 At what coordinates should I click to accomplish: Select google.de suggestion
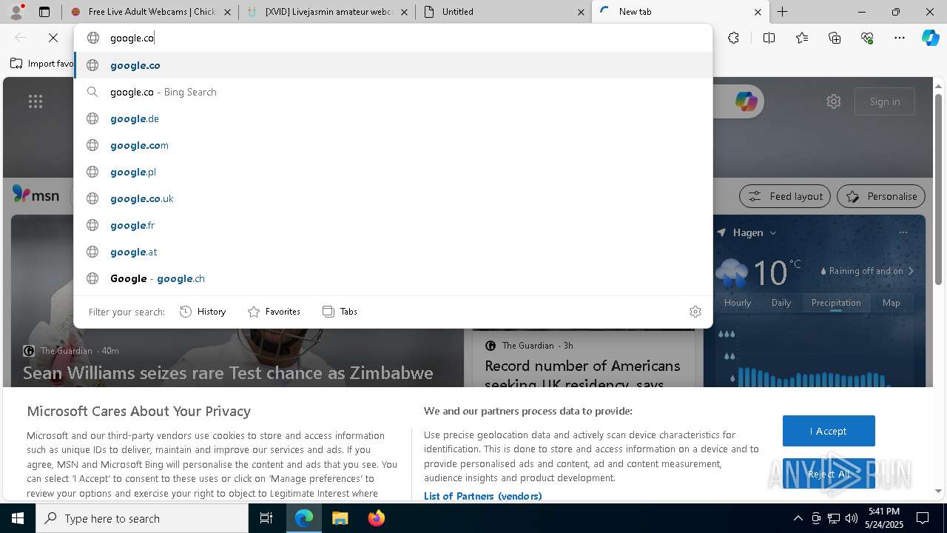click(x=394, y=118)
